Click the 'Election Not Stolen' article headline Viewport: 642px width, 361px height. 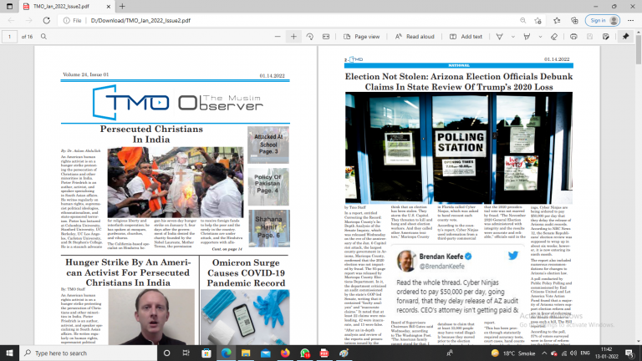tap(459, 81)
